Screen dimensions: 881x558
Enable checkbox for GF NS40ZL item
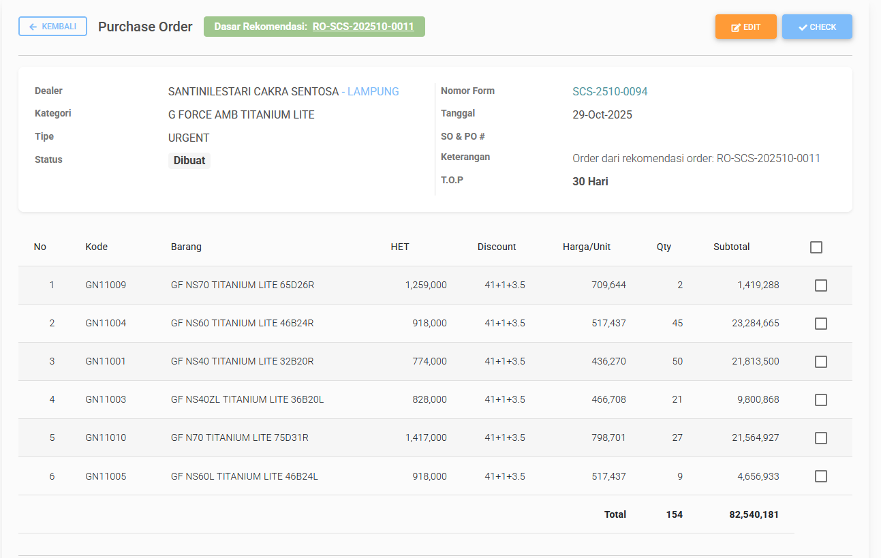click(820, 400)
